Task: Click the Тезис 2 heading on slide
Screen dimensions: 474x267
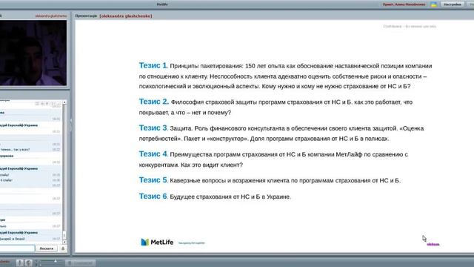Action: pyautogui.click(x=154, y=102)
